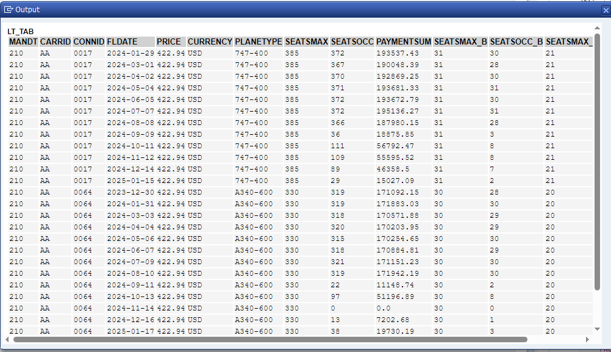
Task: Click payment sum 170571.88
Action: [398, 215]
